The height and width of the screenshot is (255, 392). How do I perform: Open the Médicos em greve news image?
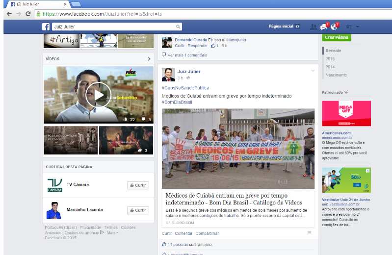point(238,149)
